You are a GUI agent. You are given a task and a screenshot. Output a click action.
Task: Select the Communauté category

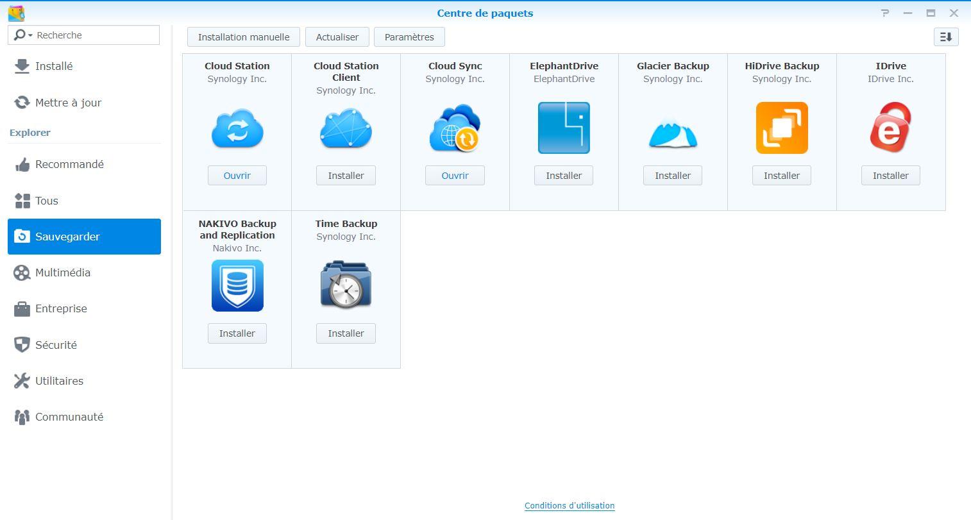69,417
